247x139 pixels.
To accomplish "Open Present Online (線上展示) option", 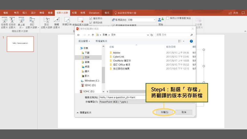I will (x=21, y=23).
